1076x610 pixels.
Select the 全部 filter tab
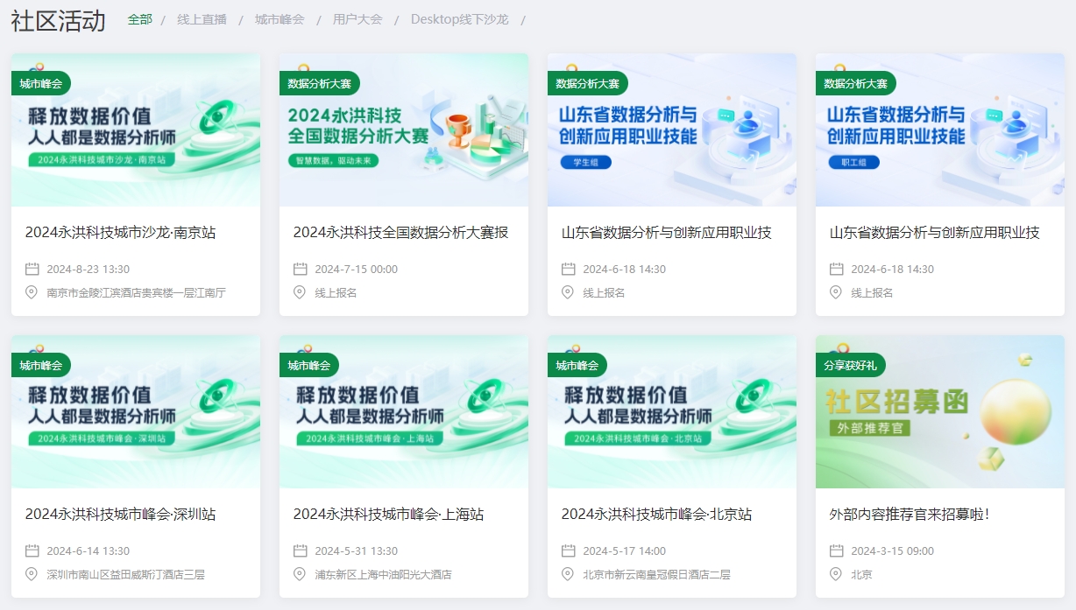139,19
